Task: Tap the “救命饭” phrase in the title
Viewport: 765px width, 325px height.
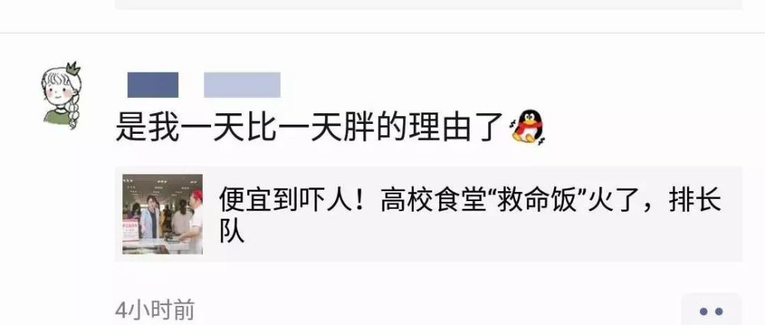Action: (x=536, y=200)
